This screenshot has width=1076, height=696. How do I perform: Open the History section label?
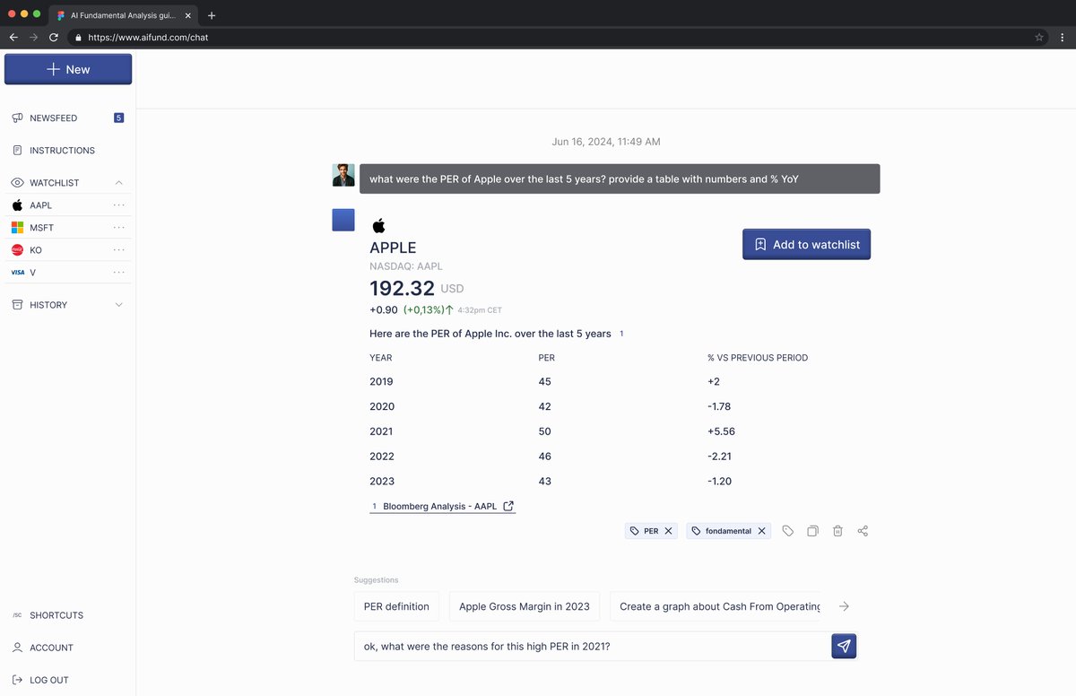coord(48,305)
